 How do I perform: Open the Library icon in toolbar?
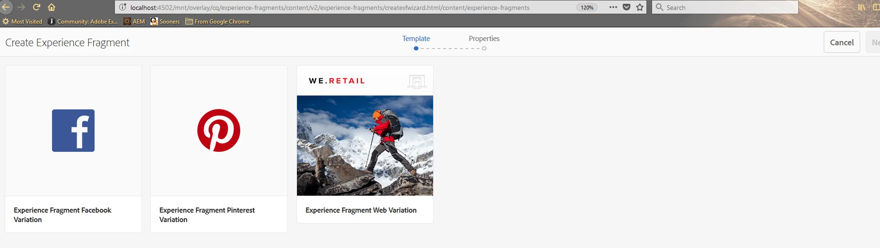point(862,7)
